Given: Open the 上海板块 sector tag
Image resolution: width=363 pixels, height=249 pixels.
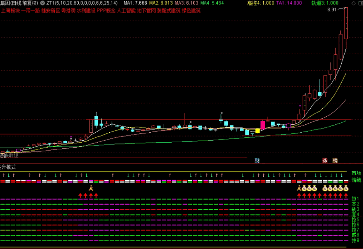Looking at the screenshot, I should click(x=10, y=11).
